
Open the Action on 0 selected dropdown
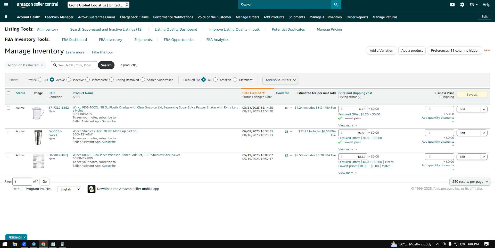pos(25,65)
